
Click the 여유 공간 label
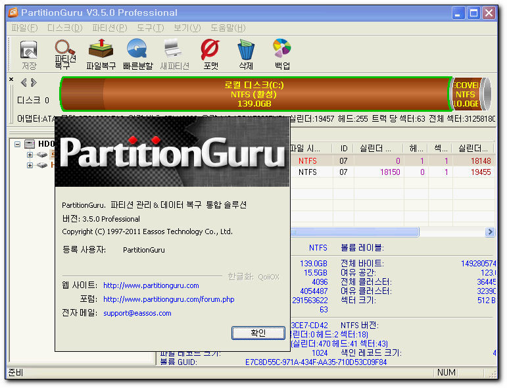click(x=358, y=273)
